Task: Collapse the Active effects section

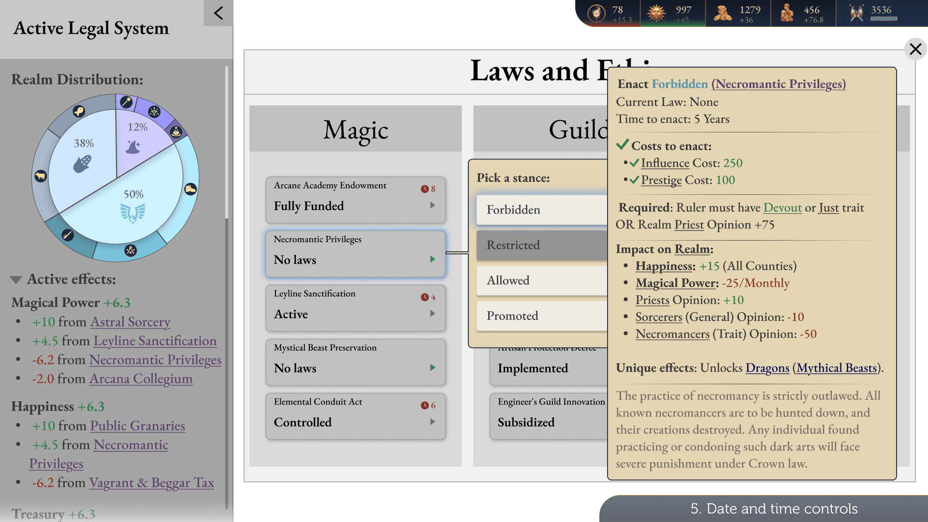Action: (x=16, y=280)
